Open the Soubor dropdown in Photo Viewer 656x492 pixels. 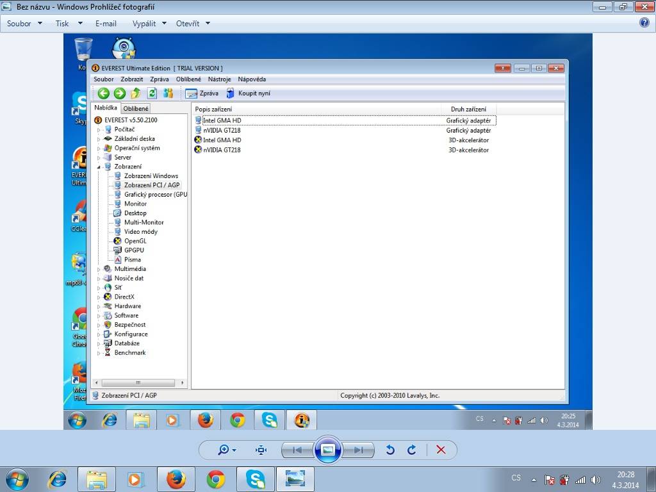coord(24,24)
